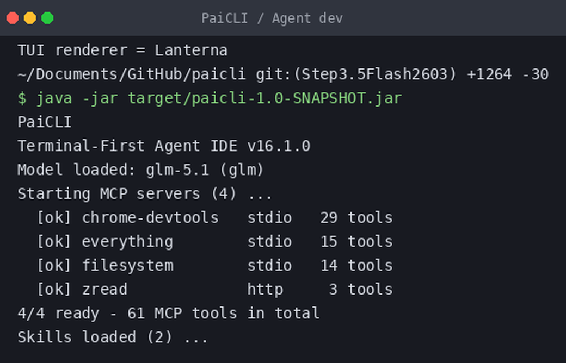This screenshot has height=363, width=566.
Task: Click the PaiCLI / Agent dev window title
Action: (x=272, y=18)
